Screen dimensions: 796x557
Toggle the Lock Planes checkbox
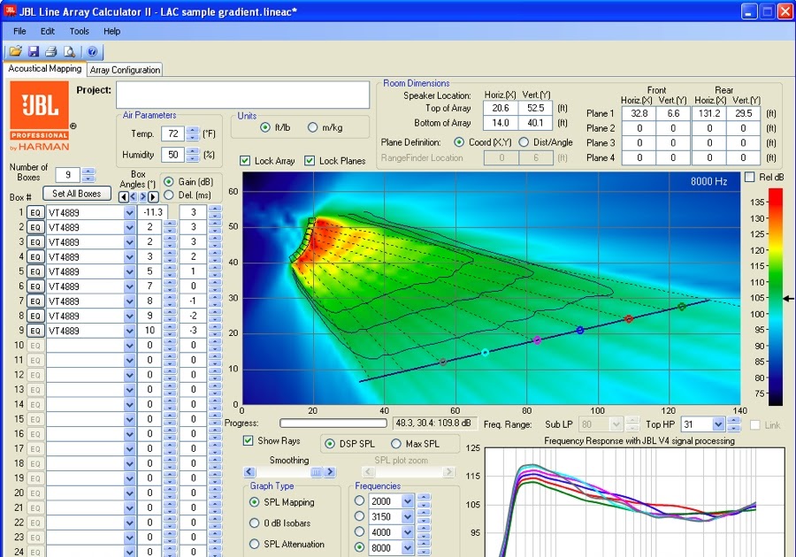click(310, 161)
